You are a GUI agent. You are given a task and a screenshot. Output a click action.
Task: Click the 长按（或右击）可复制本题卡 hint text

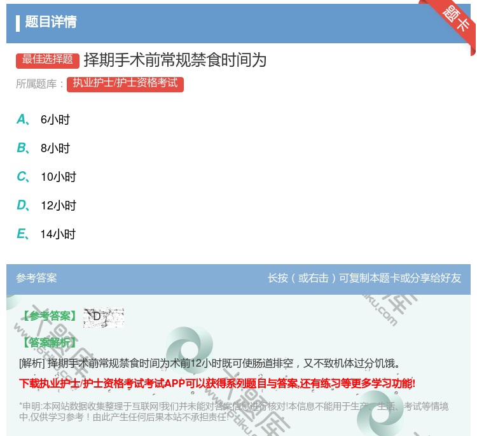pos(364,278)
